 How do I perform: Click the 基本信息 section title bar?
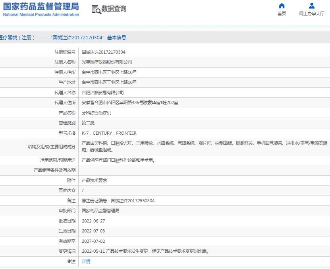coord(64,38)
